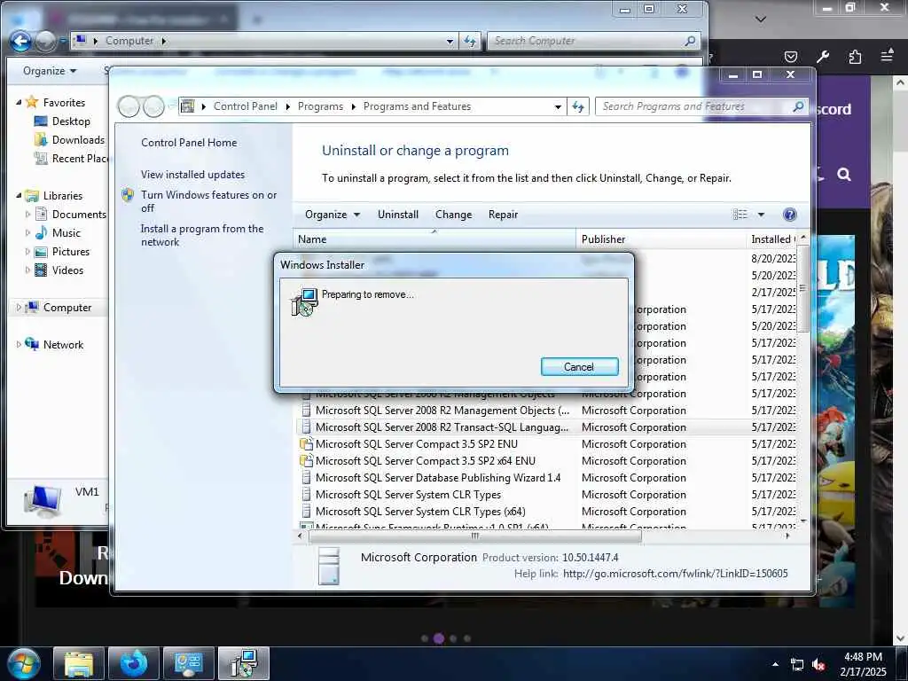Refresh the Computer window address bar
The image size is (908, 681).
pos(470,41)
